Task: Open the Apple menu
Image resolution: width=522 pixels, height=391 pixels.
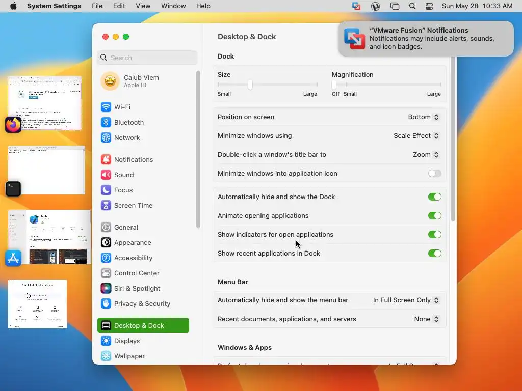Action: (x=13, y=6)
